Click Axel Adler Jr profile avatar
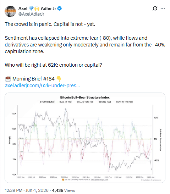This screenshot has height=194, width=170. click(10, 11)
